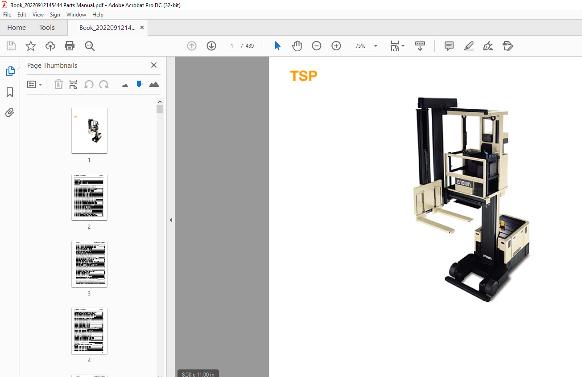The width and height of the screenshot is (582, 377).
Task: Click the 8.50 x 11.00 in label
Action: click(x=198, y=374)
